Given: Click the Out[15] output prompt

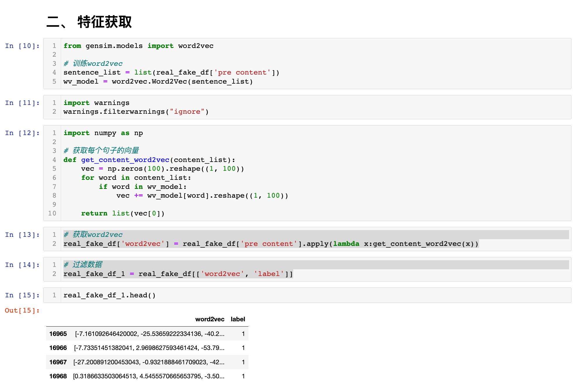Looking at the screenshot, I should 22,310.
